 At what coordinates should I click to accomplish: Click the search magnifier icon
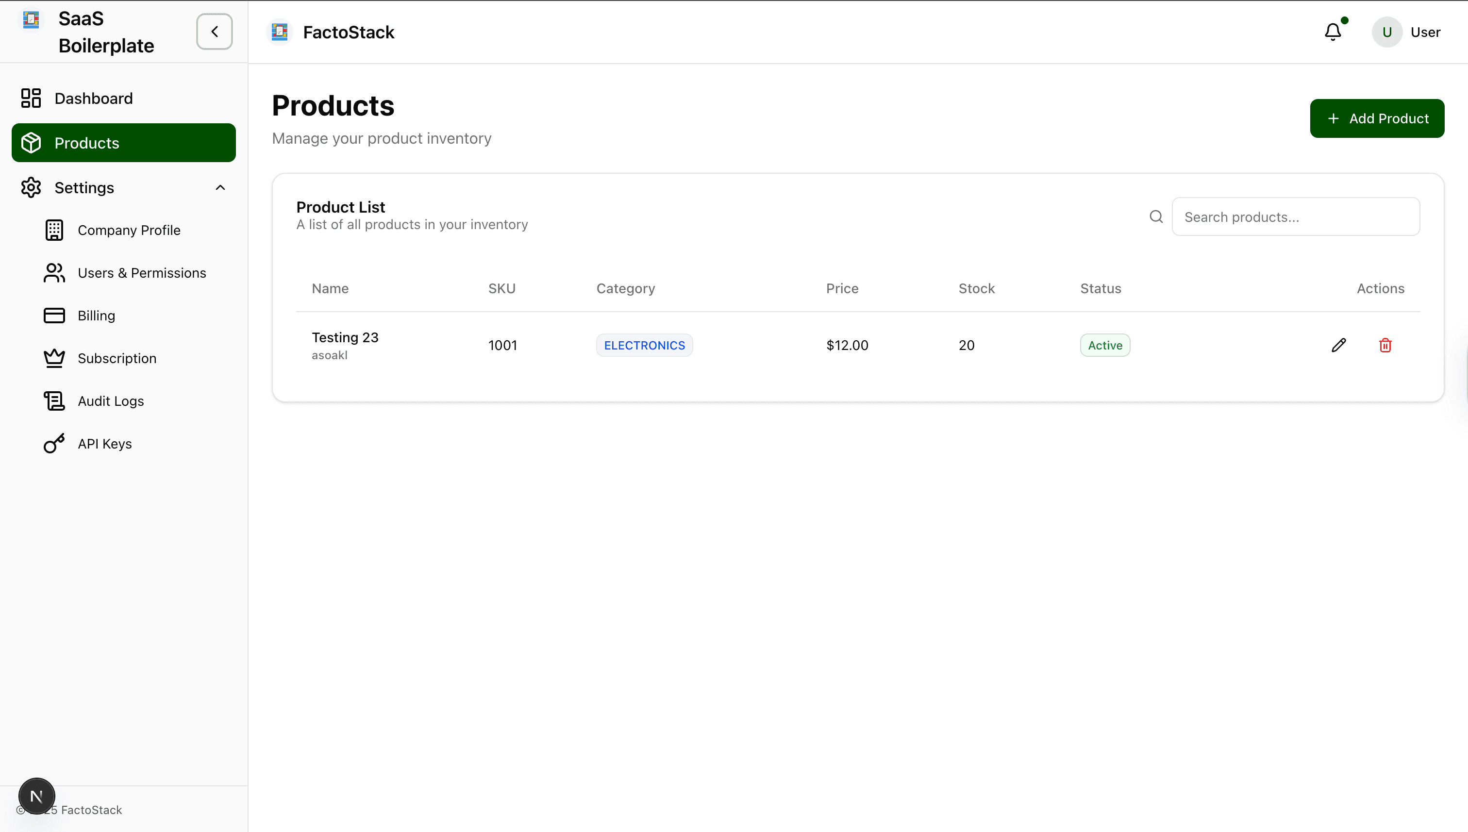[x=1156, y=216]
